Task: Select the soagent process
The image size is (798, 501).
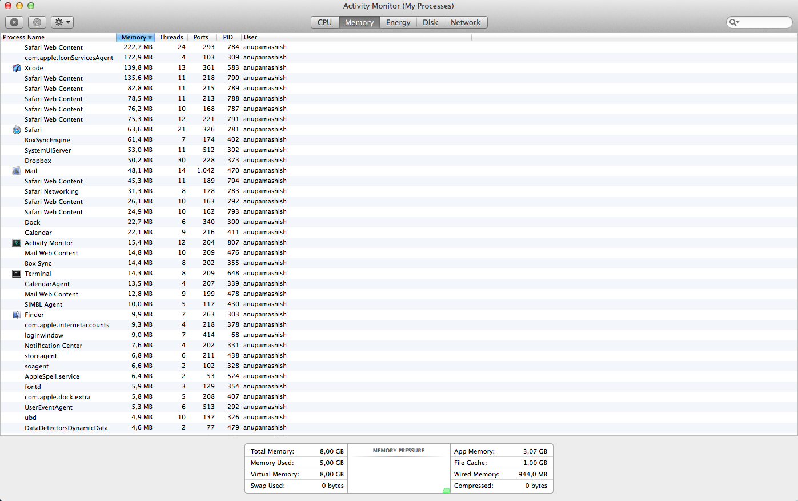Action: tap(399, 366)
